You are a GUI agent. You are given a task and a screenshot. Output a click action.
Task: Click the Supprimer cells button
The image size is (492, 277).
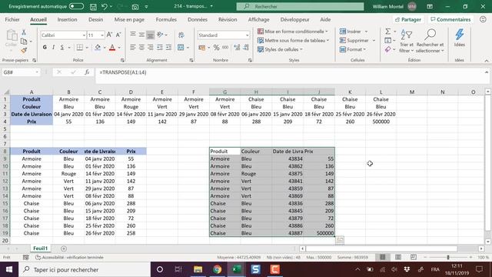pyautogui.click(x=354, y=41)
